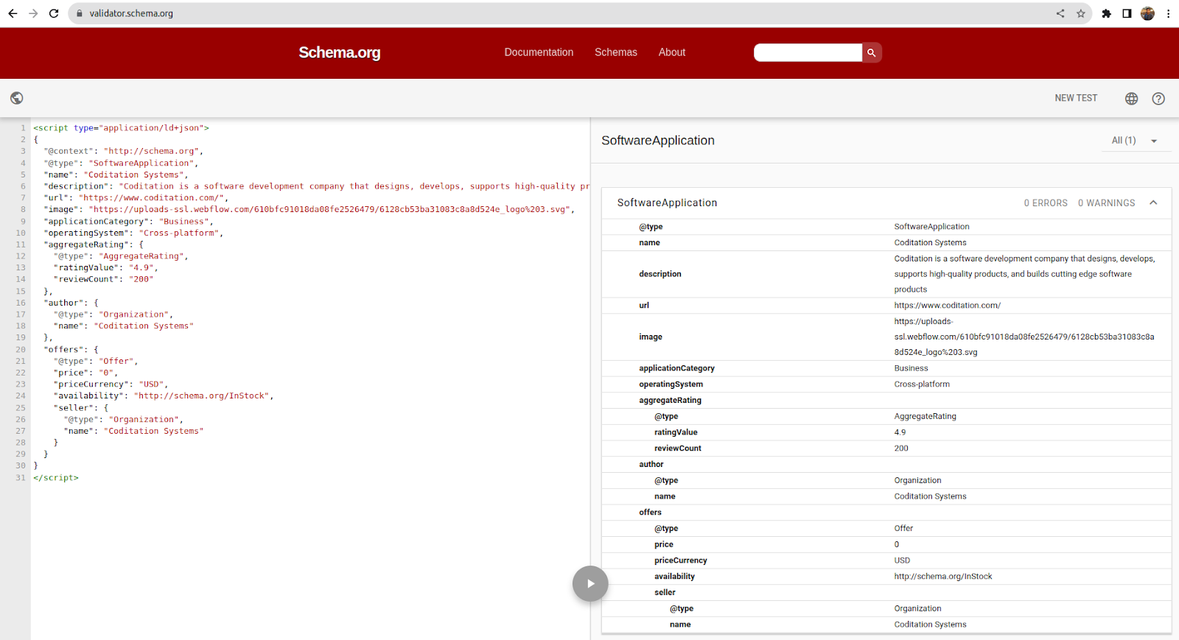Open the About menu item
This screenshot has height=640, width=1179.
click(672, 52)
